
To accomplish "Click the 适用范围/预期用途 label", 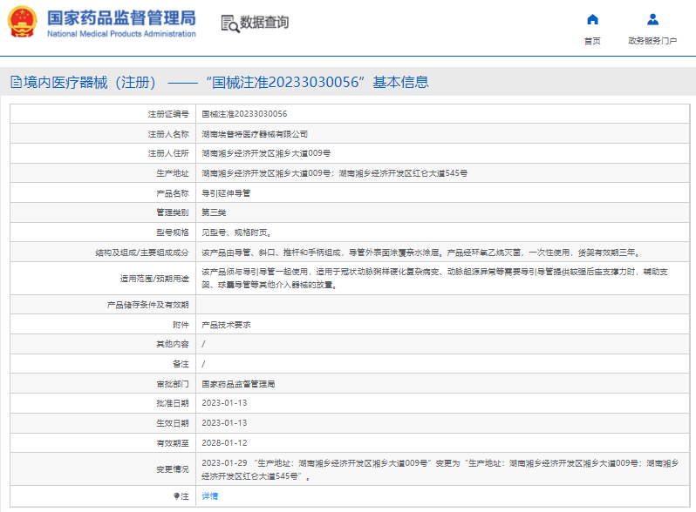I will coord(154,279).
